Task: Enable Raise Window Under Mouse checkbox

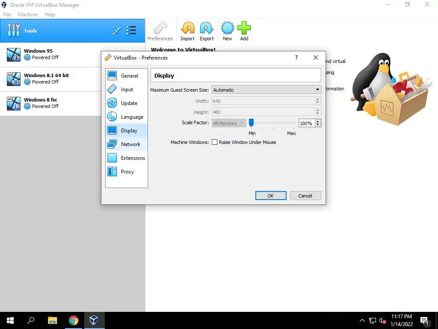Action: point(215,142)
